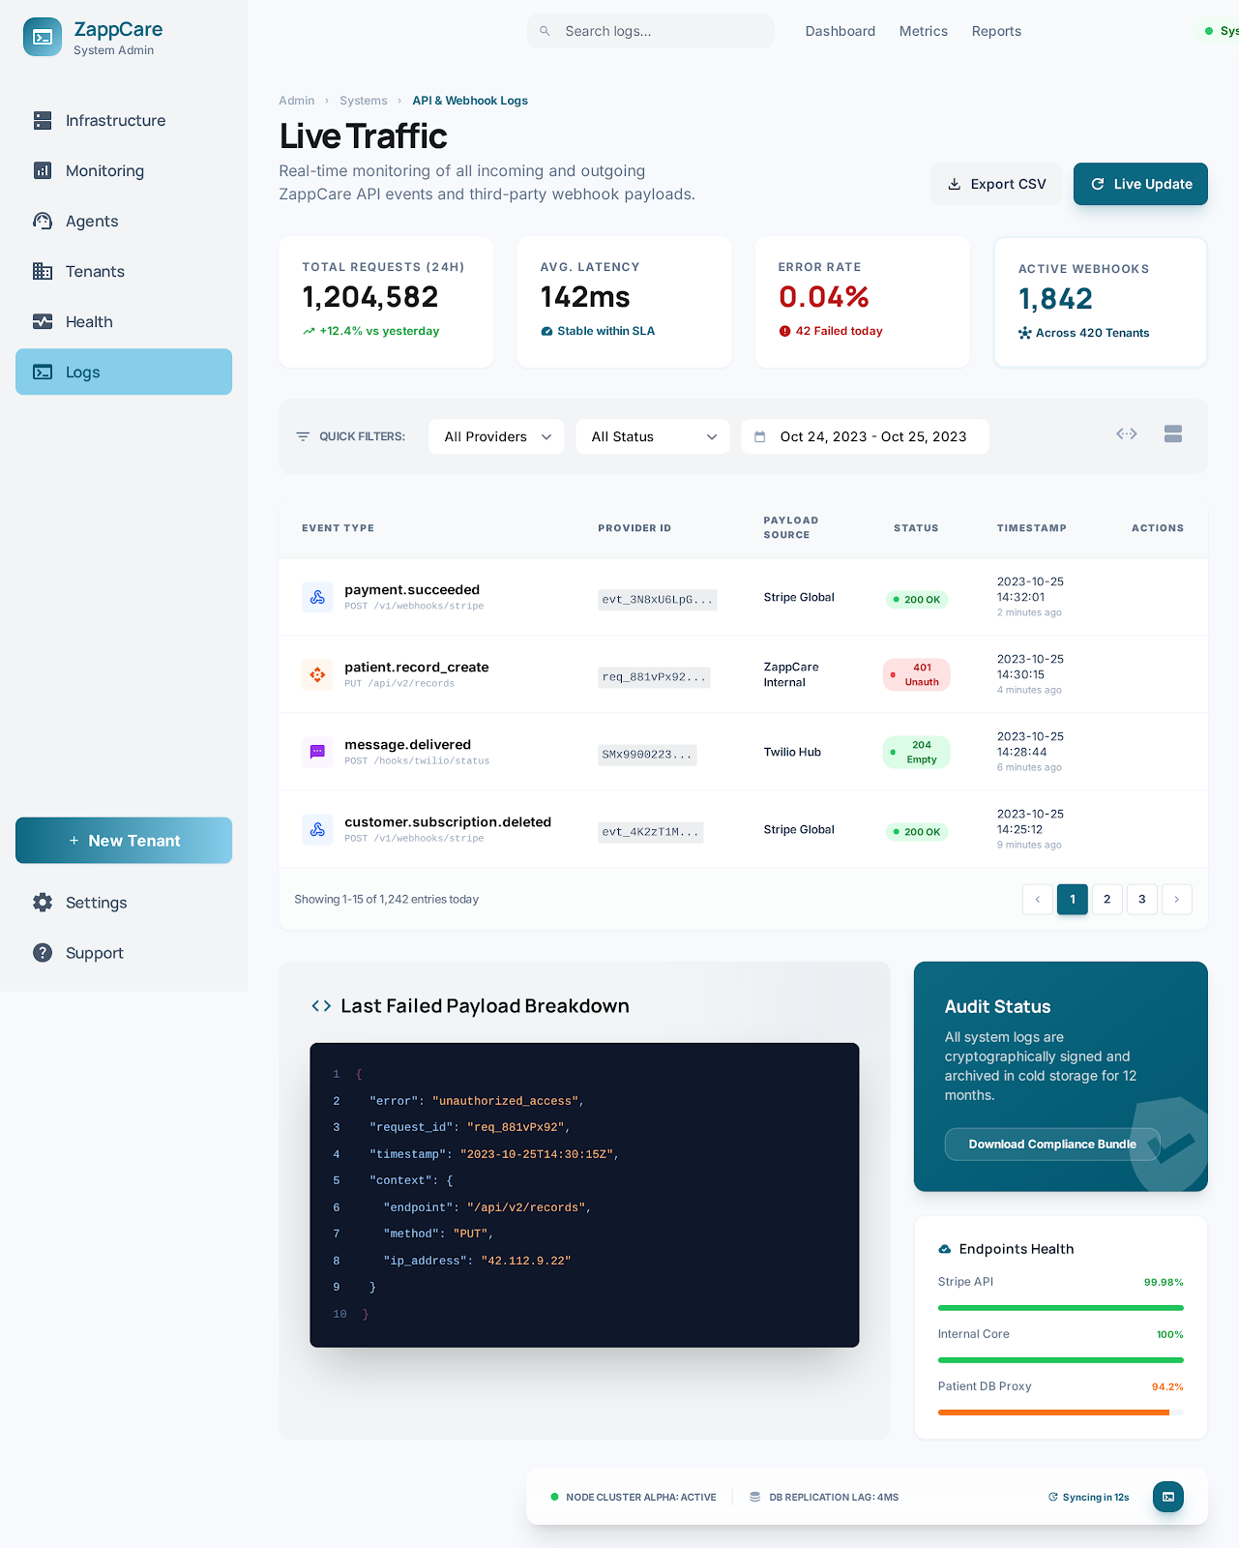Toggle the Live Update button
Viewport: 1239px width, 1548px height.
1139,184
